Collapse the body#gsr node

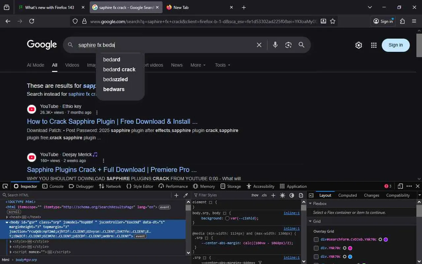pyautogui.click(x=7, y=222)
